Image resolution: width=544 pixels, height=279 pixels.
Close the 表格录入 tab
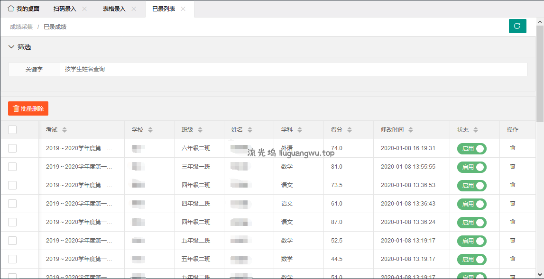coord(134,9)
